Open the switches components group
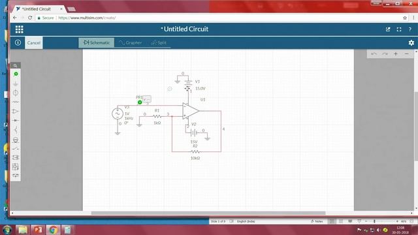Viewport: 418px width, 235px height. coord(16,148)
